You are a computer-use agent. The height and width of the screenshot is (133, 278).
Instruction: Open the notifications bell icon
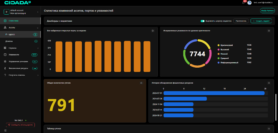[x=243, y=3]
